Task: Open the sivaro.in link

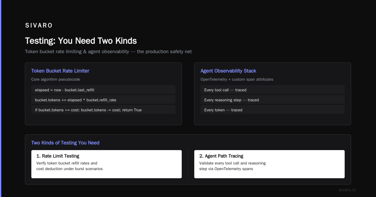Action: point(347,190)
